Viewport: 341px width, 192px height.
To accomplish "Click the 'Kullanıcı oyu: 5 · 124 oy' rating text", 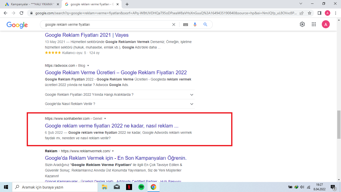I will (x=81, y=53).
